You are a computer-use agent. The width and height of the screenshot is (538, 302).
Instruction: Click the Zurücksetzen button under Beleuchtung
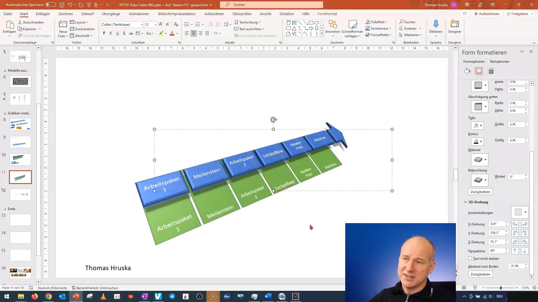click(x=481, y=191)
